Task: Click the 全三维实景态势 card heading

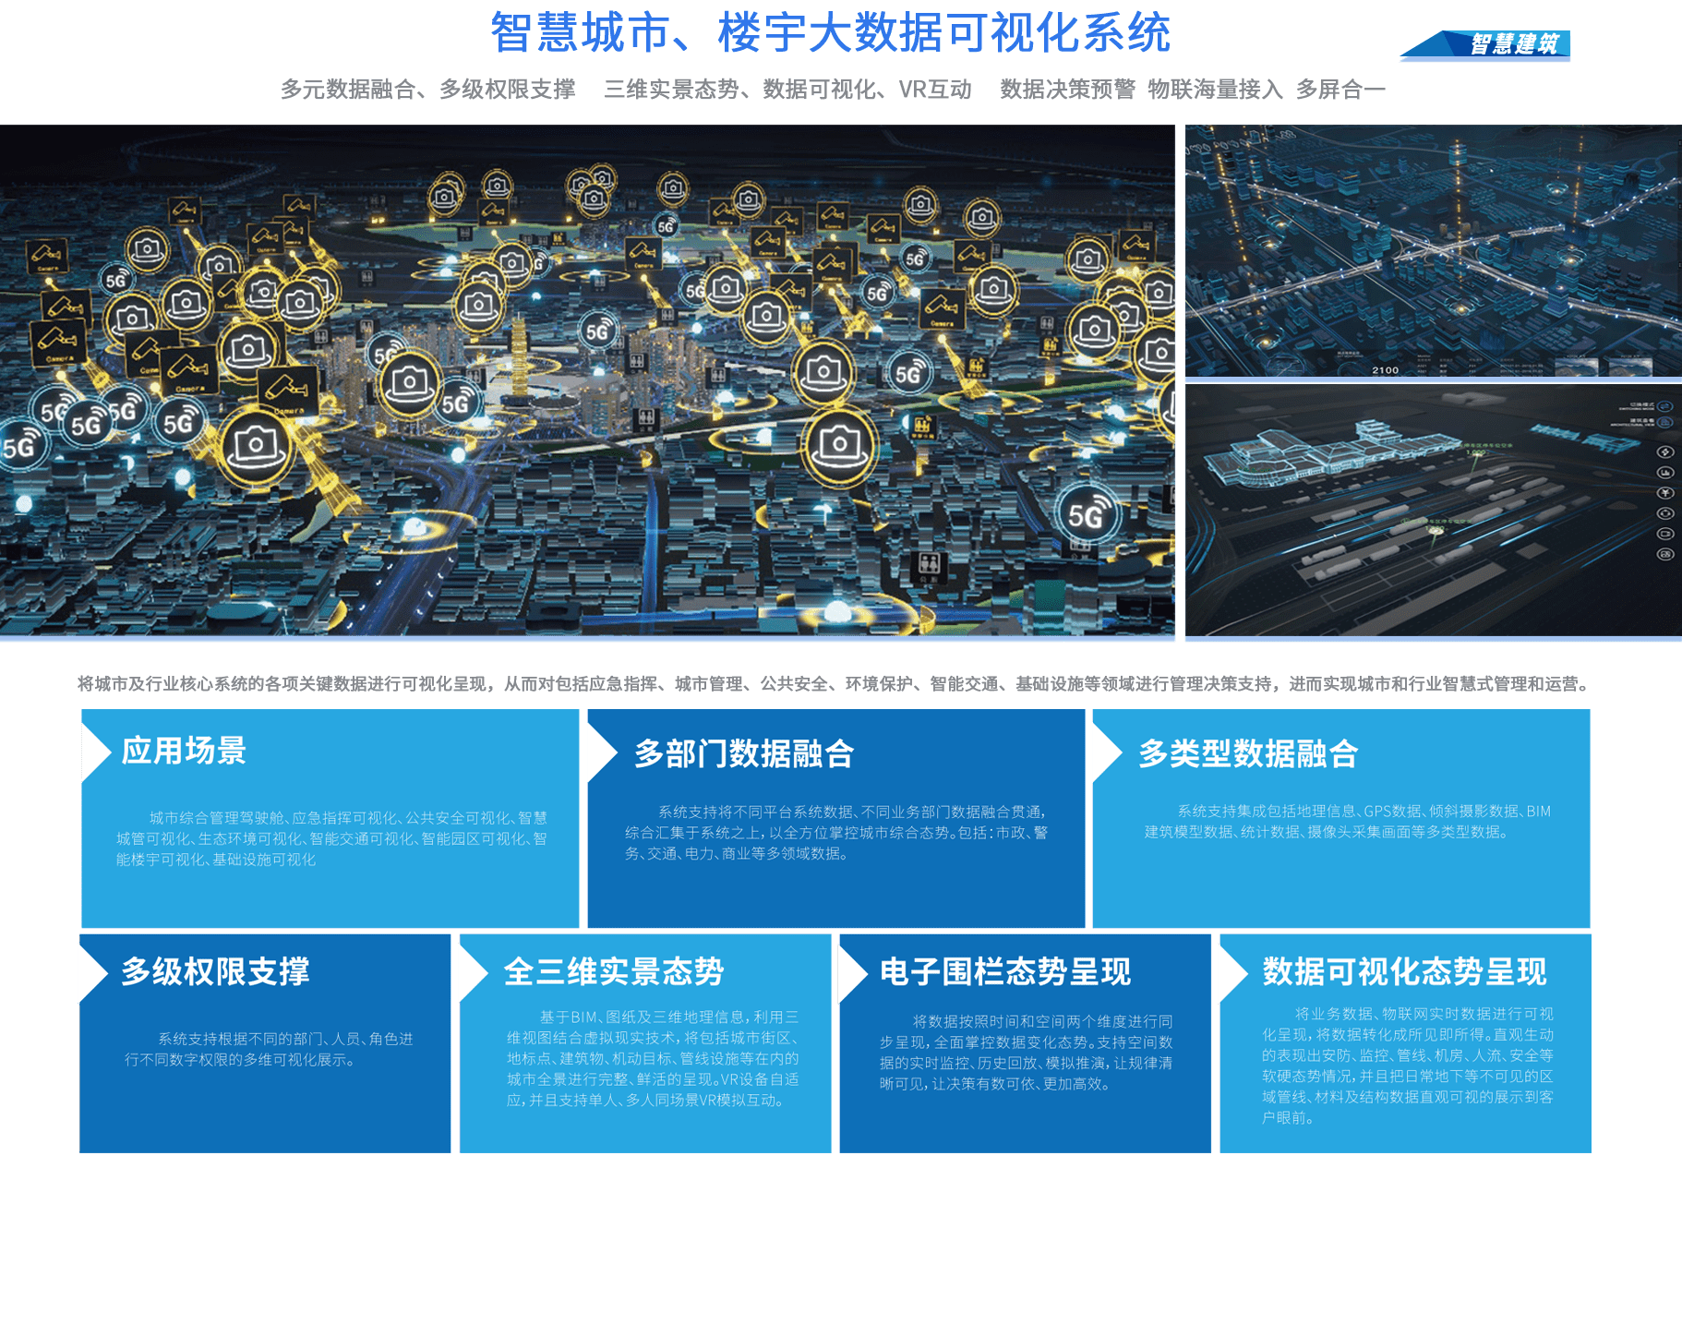Action: pyautogui.click(x=614, y=971)
